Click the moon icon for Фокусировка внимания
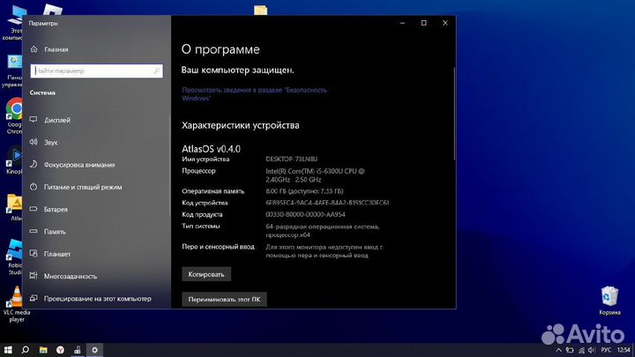The width and height of the screenshot is (635, 357). click(34, 164)
